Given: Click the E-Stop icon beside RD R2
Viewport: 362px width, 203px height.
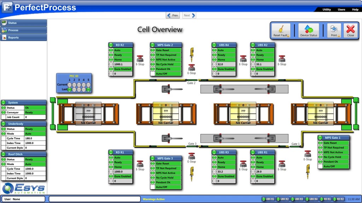Looking at the screenshot, I should click(140, 59).
